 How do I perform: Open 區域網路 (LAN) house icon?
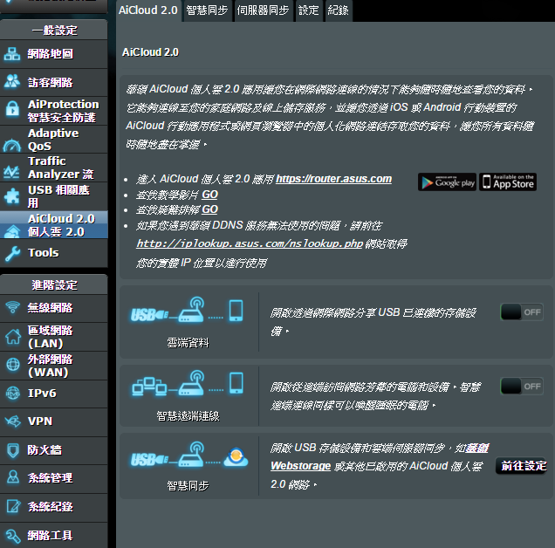(x=13, y=336)
